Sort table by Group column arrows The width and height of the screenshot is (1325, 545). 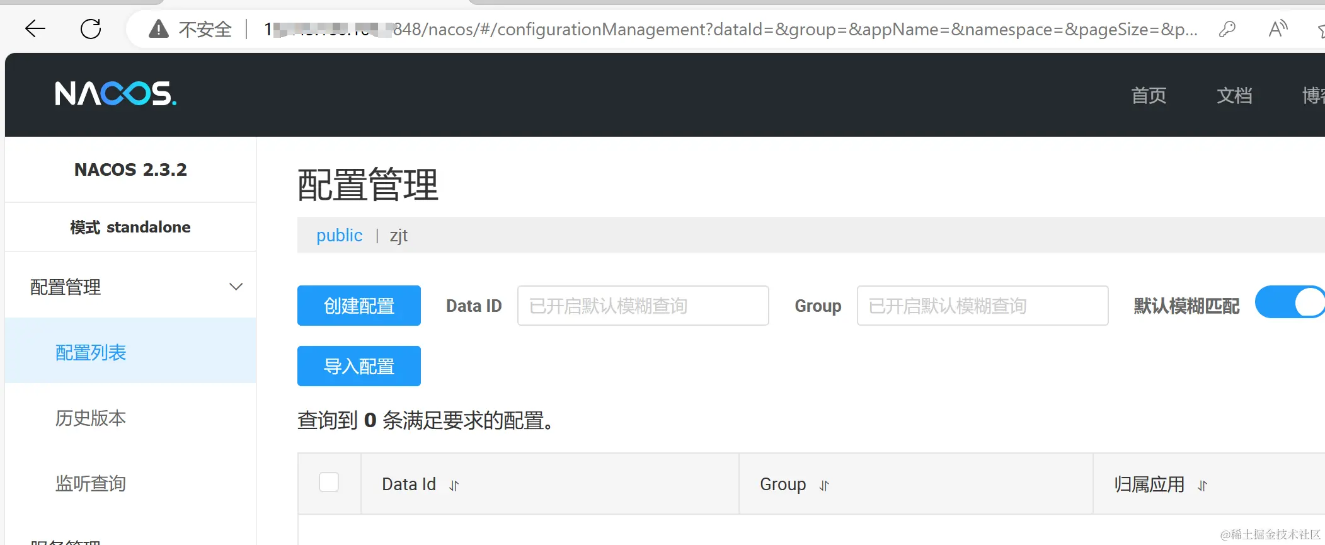pyautogui.click(x=824, y=485)
